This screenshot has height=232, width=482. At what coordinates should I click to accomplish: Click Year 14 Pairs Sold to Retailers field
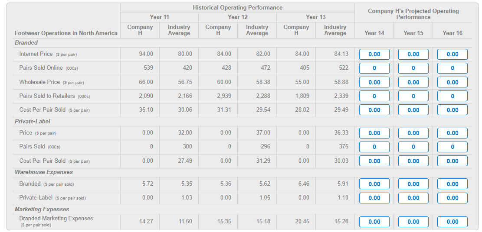tap(374, 96)
